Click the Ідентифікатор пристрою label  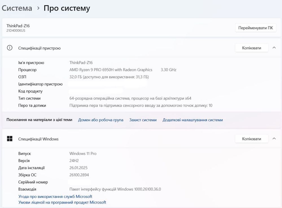tap(40, 84)
